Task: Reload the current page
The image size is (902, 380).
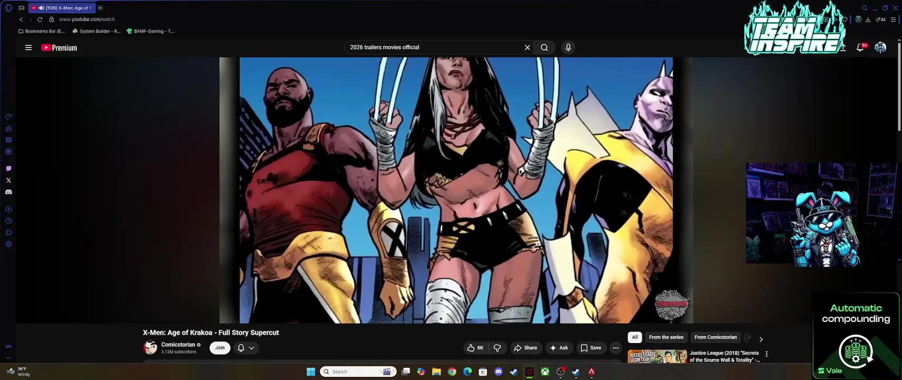Action: (40, 20)
